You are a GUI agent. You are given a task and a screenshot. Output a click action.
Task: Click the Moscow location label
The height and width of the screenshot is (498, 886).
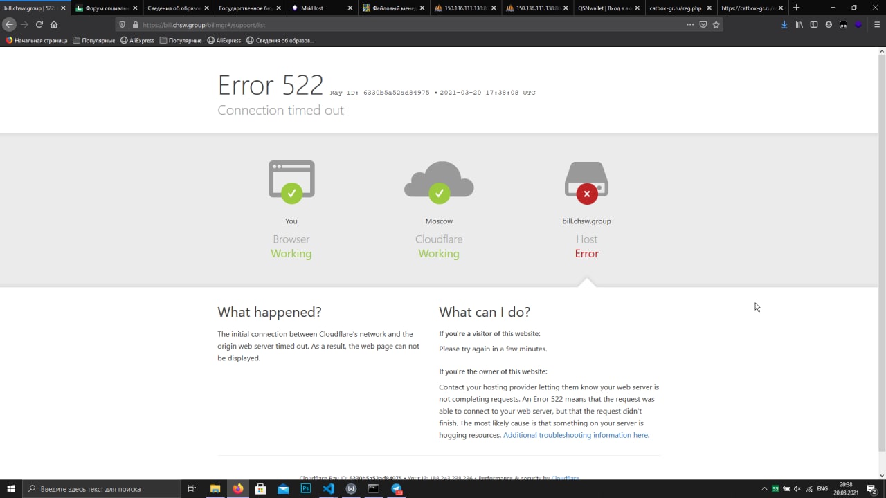pyautogui.click(x=439, y=221)
